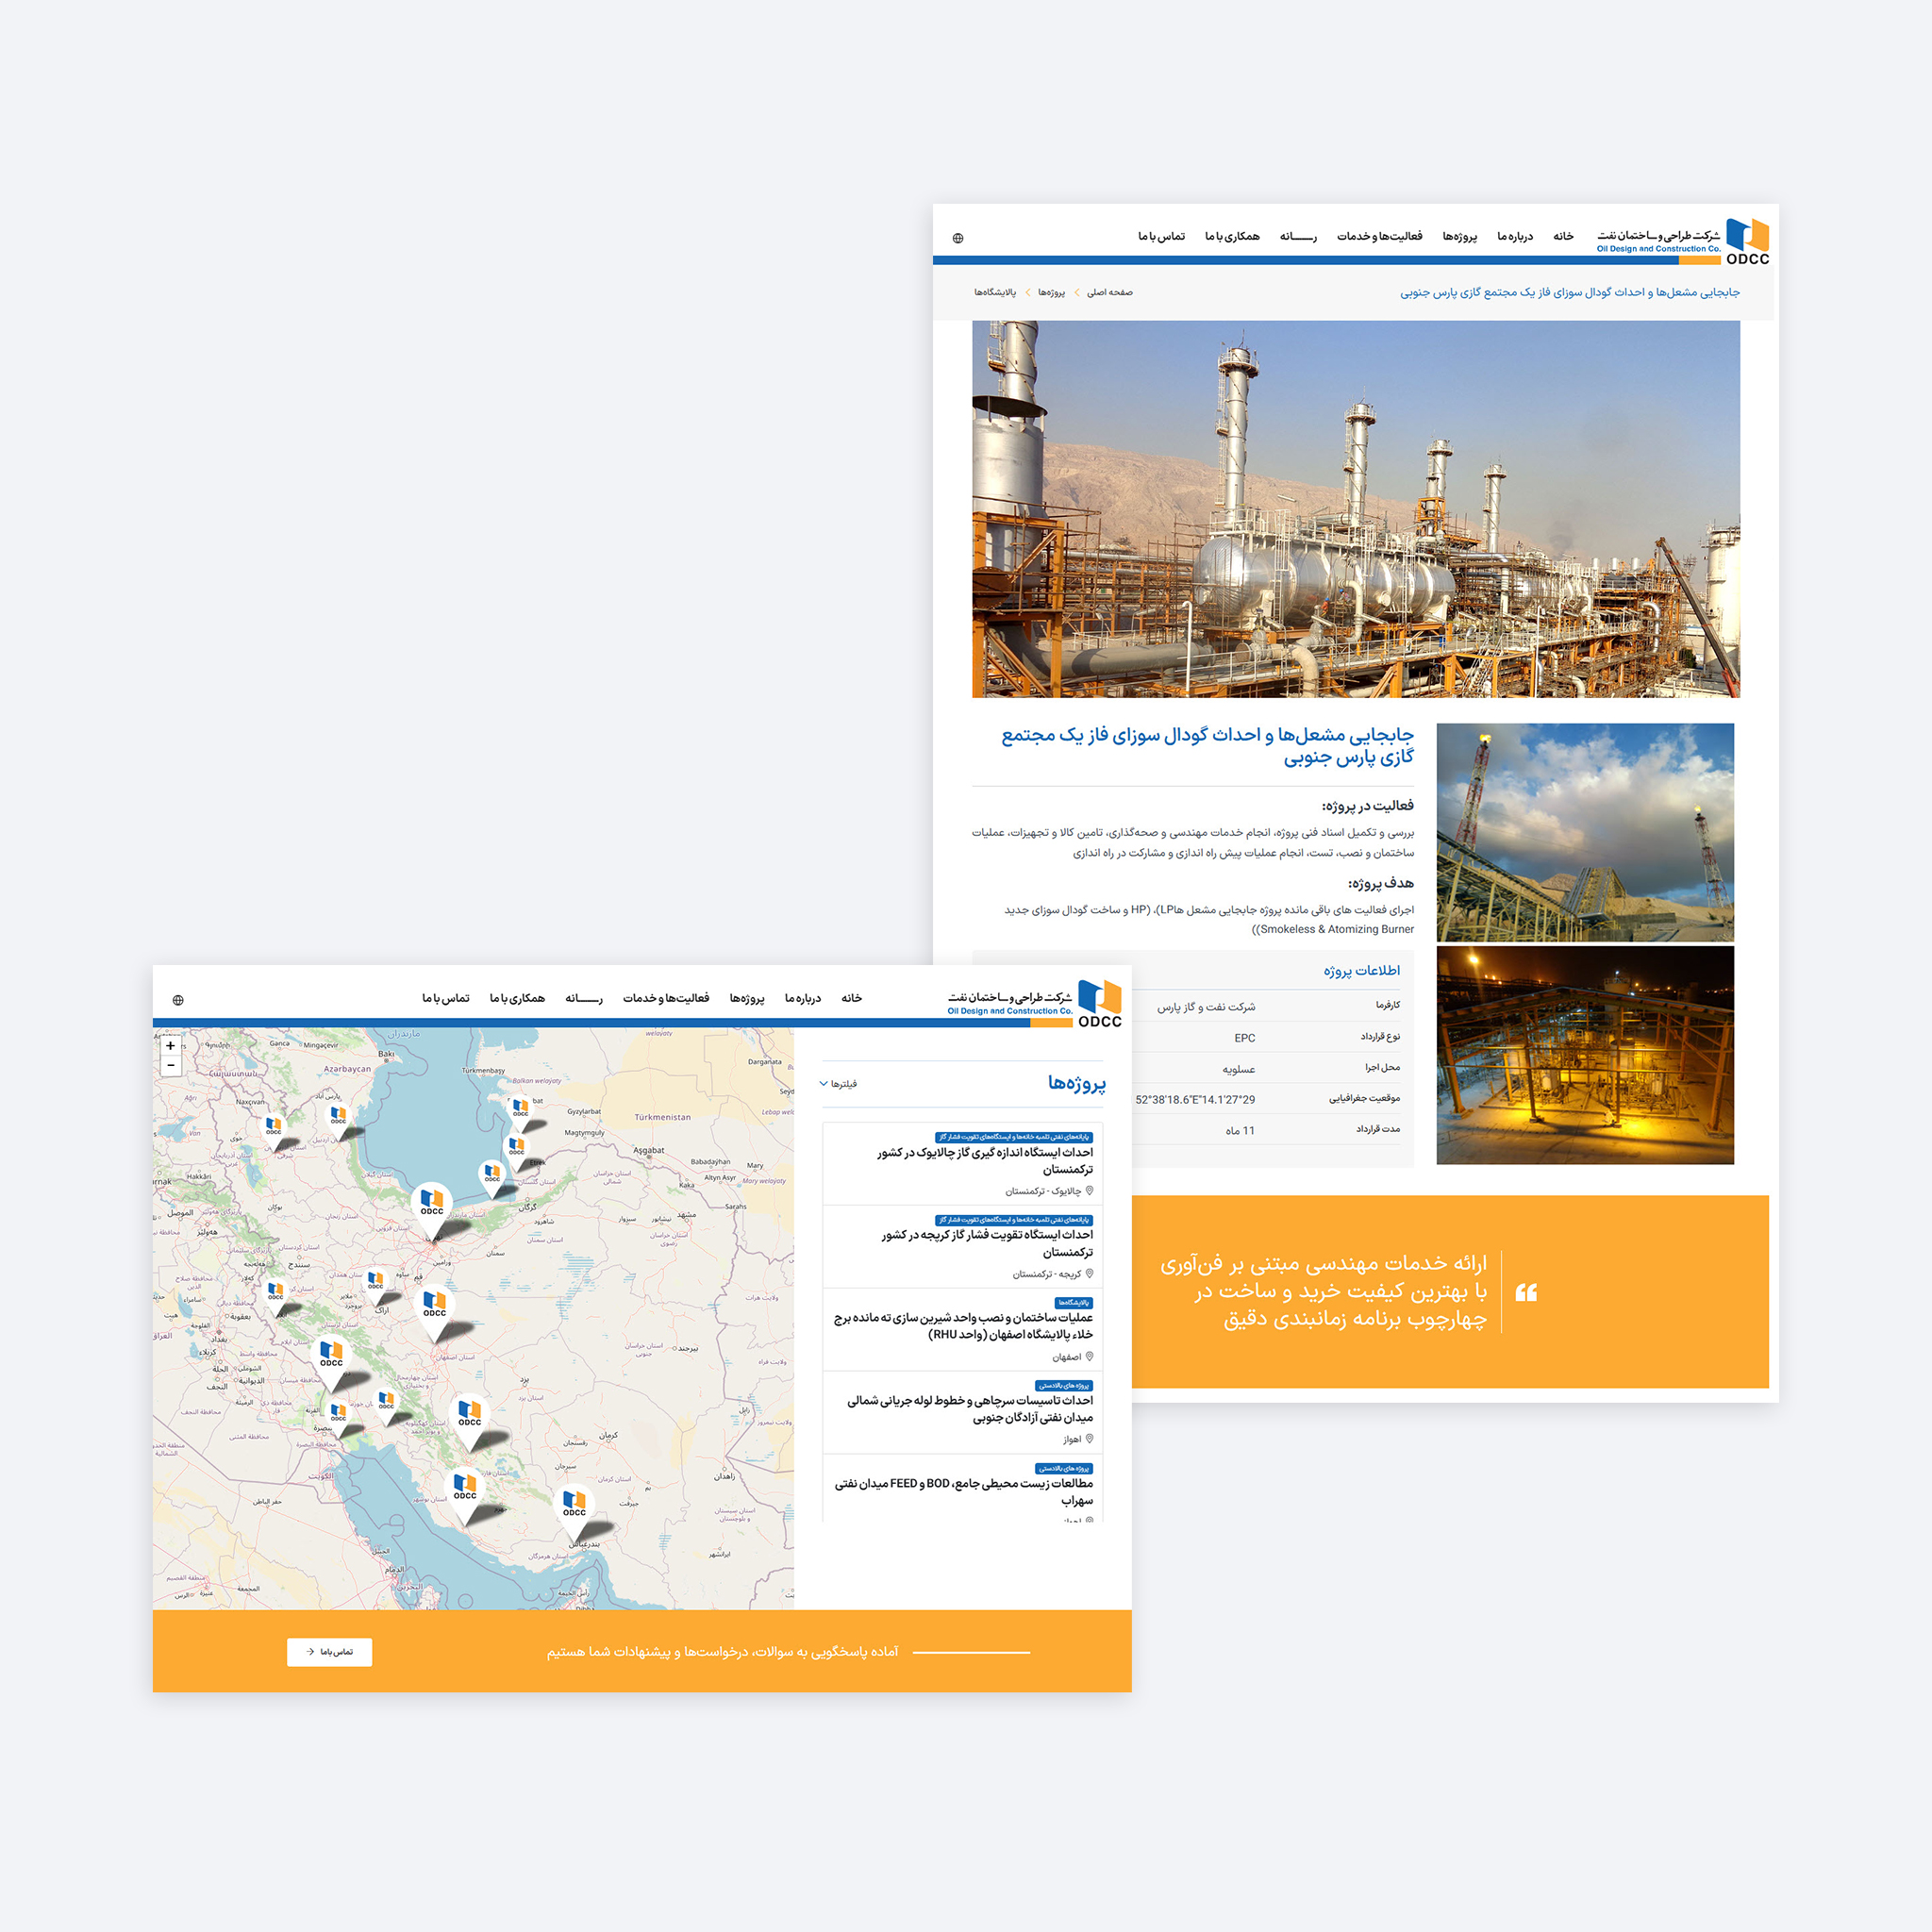Viewport: 1932px width, 1932px height.
Task: Click the blue page title in detail breadcrumb bar
Action: (x=1569, y=293)
